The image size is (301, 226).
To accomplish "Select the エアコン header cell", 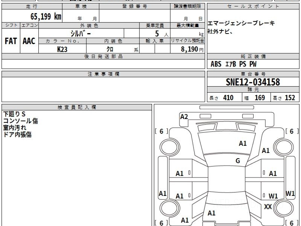I will point(29,25).
